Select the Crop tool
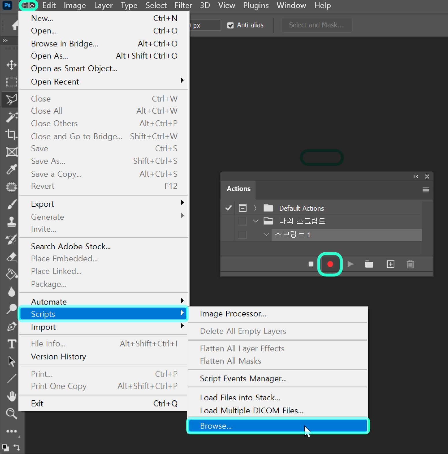The height and width of the screenshot is (454, 448). pyautogui.click(x=12, y=134)
